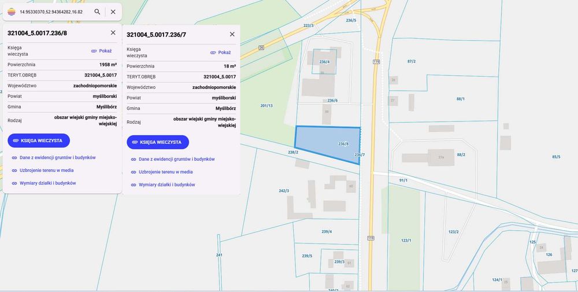Close the 236/7 parcel info panel
578x292 pixels.
(232, 34)
